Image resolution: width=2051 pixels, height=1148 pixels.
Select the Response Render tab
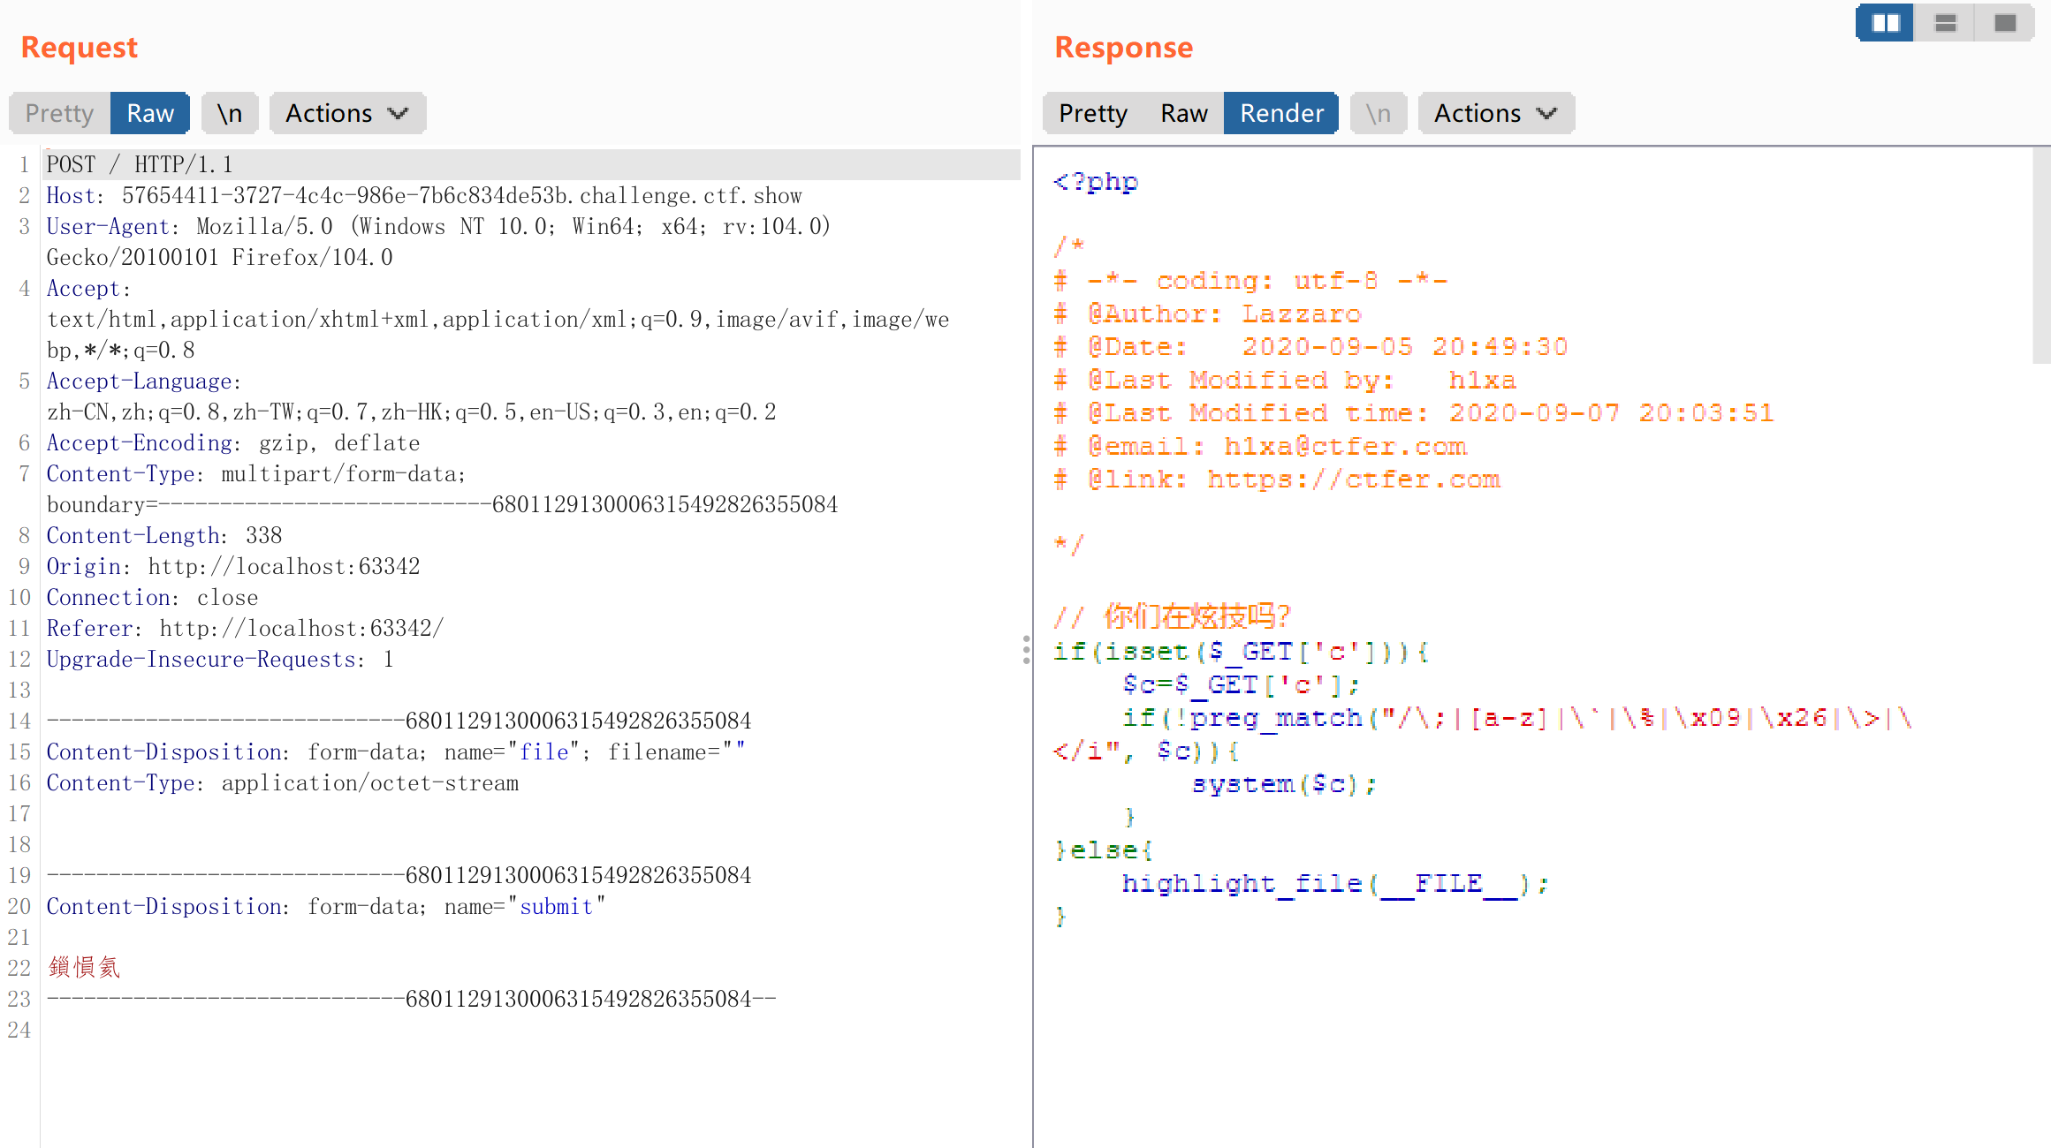tap(1281, 113)
